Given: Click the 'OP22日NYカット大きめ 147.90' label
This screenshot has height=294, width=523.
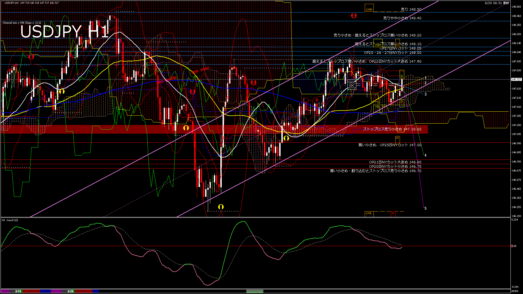Looking at the screenshot, I should (x=395, y=61).
